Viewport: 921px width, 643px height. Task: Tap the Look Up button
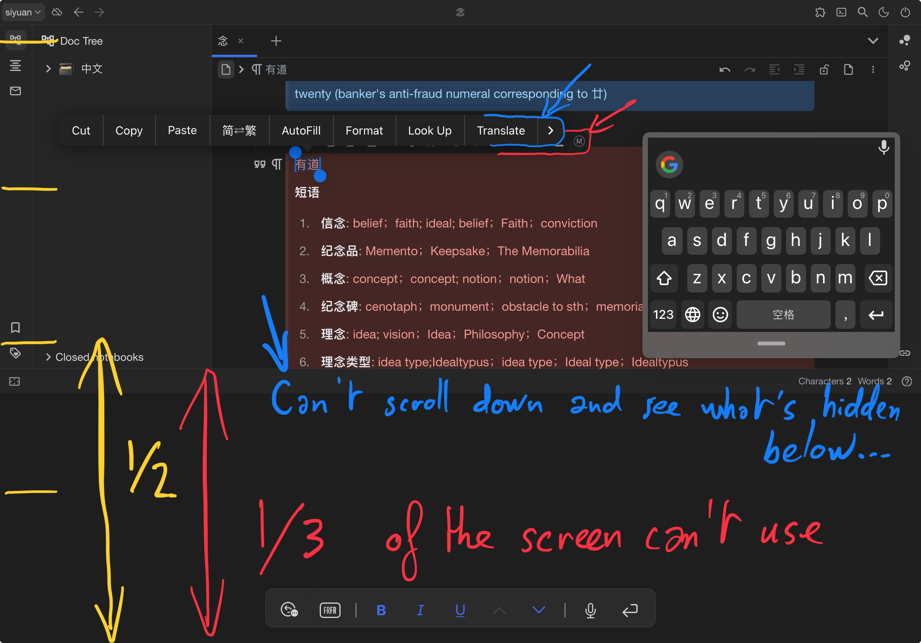click(x=430, y=130)
